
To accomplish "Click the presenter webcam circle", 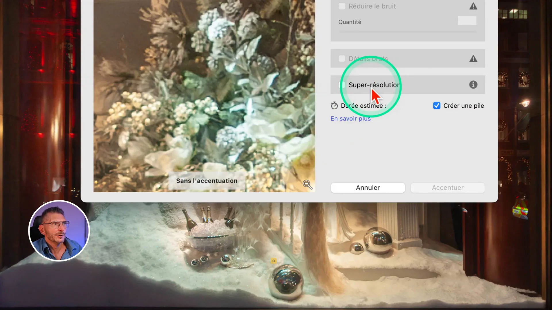I will point(59,231).
